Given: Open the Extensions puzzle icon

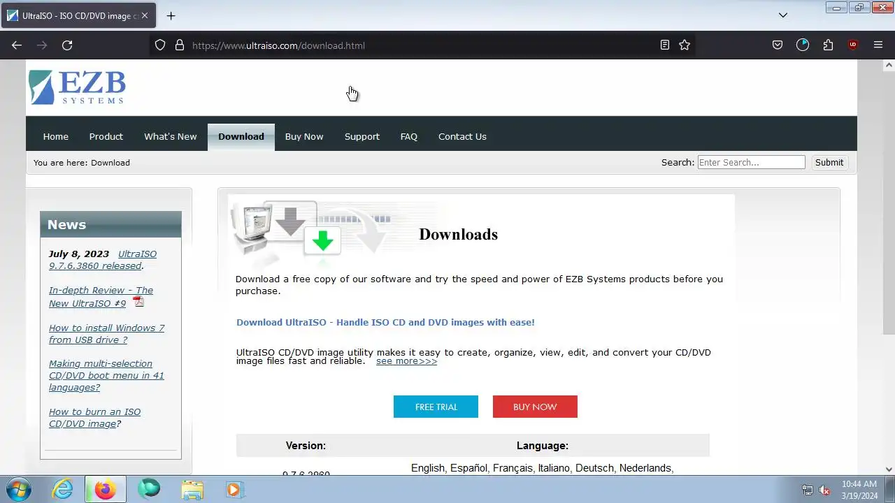Looking at the screenshot, I should [x=829, y=45].
